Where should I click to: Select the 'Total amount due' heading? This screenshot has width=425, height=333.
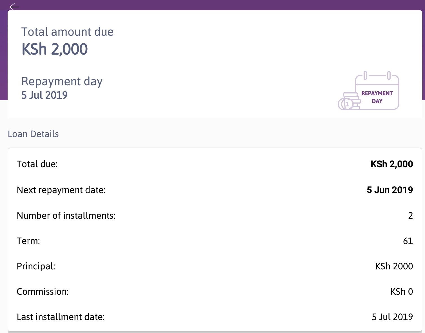pos(67,32)
